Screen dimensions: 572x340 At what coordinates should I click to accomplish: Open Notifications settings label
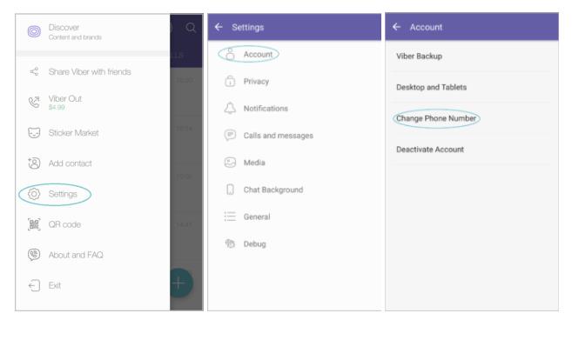(266, 108)
